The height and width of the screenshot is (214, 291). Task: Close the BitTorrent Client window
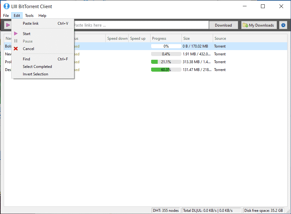281,6
